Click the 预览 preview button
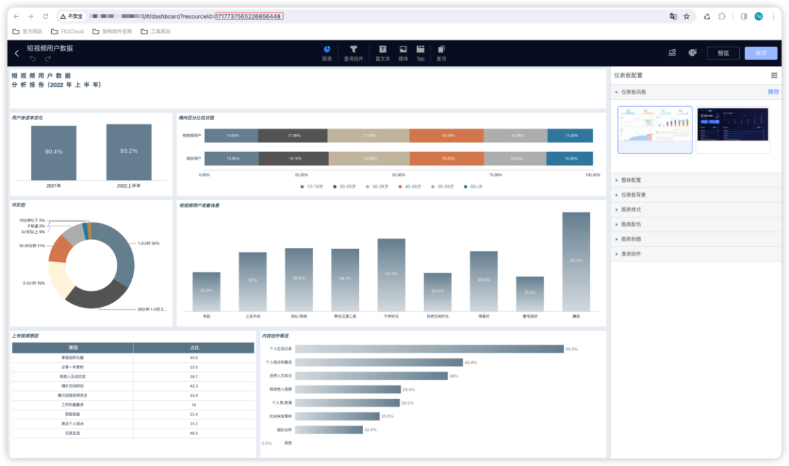The height and width of the screenshot is (466, 789). tap(723, 53)
